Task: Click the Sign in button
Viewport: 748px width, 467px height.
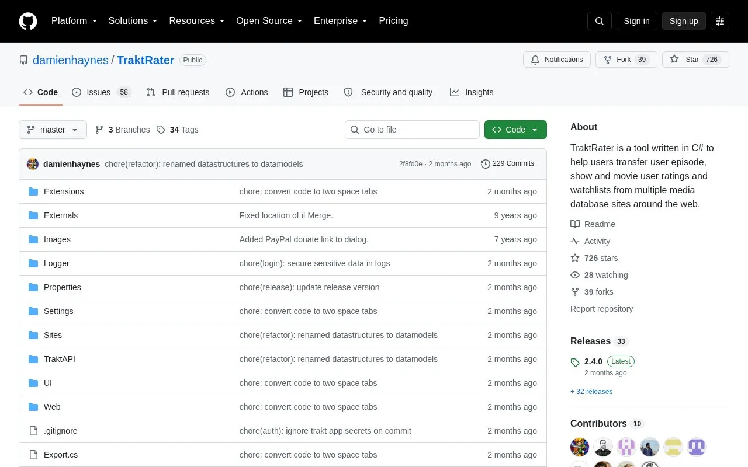Action: click(636, 21)
